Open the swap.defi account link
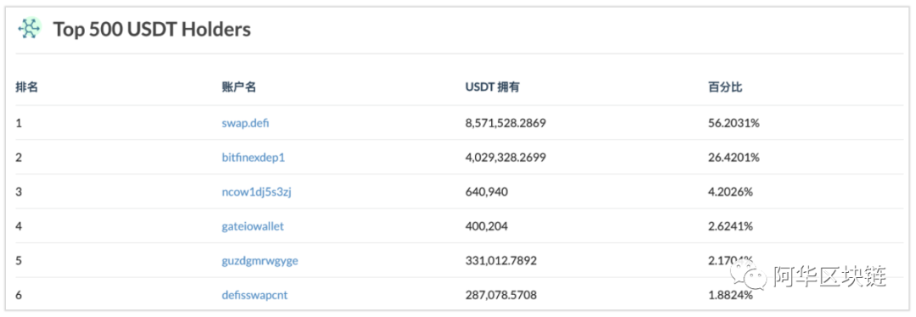The width and height of the screenshot is (916, 317). click(245, 123)
